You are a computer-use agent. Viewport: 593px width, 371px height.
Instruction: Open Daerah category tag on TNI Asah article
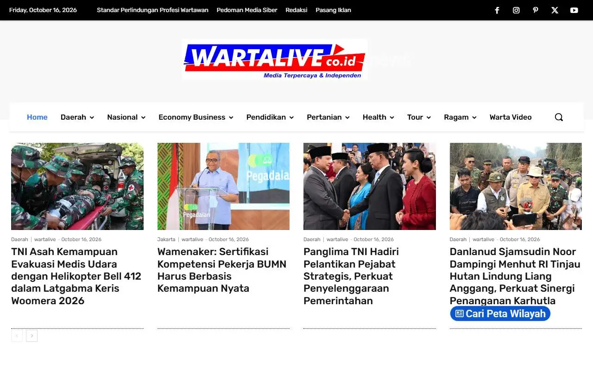click(x=19, y=239)
